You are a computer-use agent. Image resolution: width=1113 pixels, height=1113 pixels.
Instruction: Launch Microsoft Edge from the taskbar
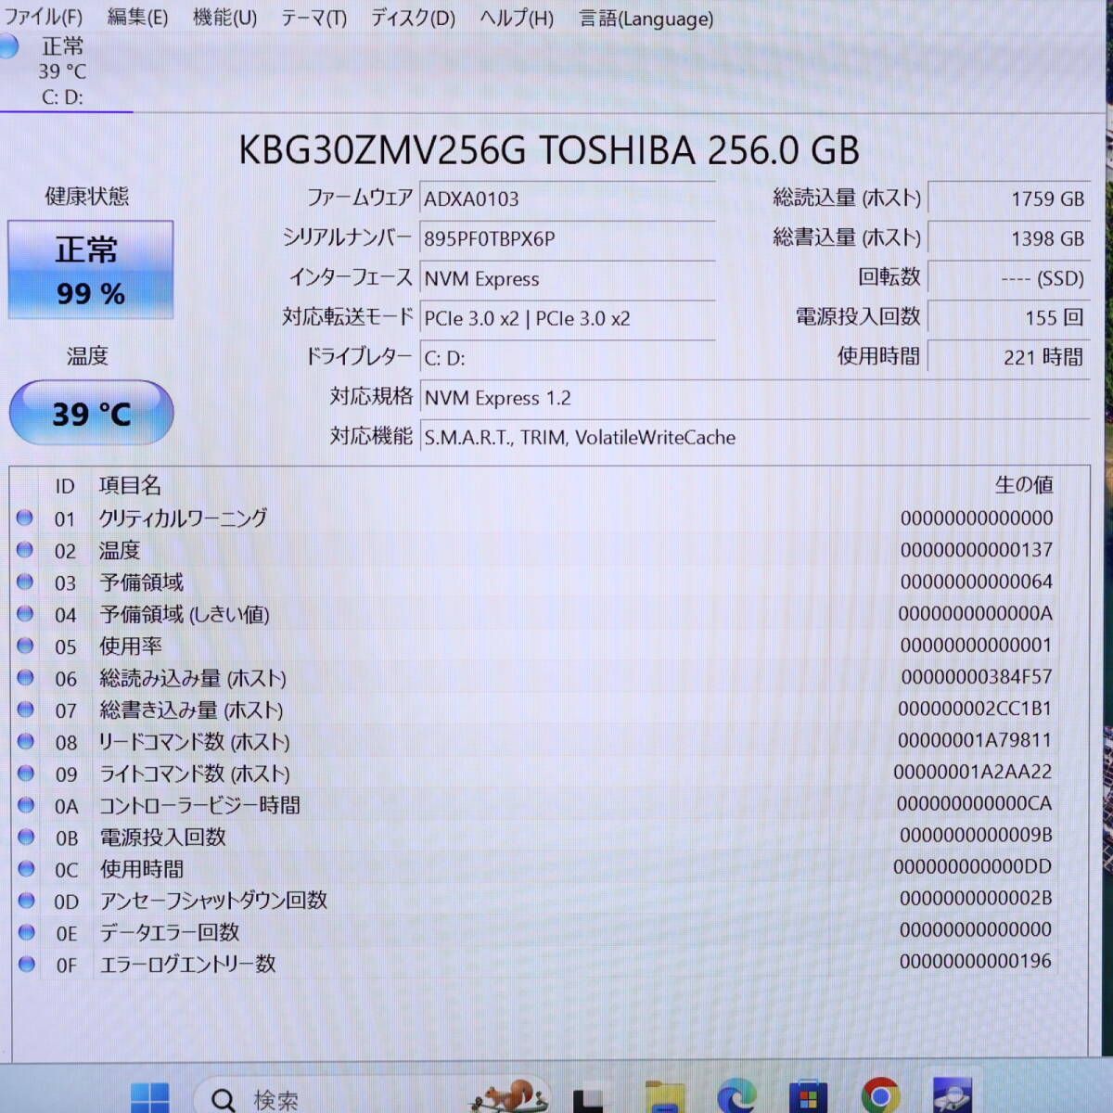(736, 1096)
